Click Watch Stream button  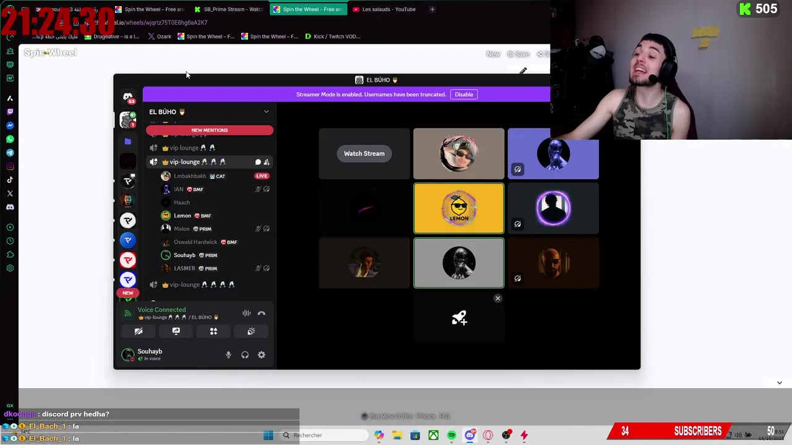tap(364, 153)
